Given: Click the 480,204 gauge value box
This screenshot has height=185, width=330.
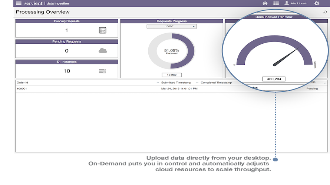Looking at the screenshot, I should pos(274,79).
